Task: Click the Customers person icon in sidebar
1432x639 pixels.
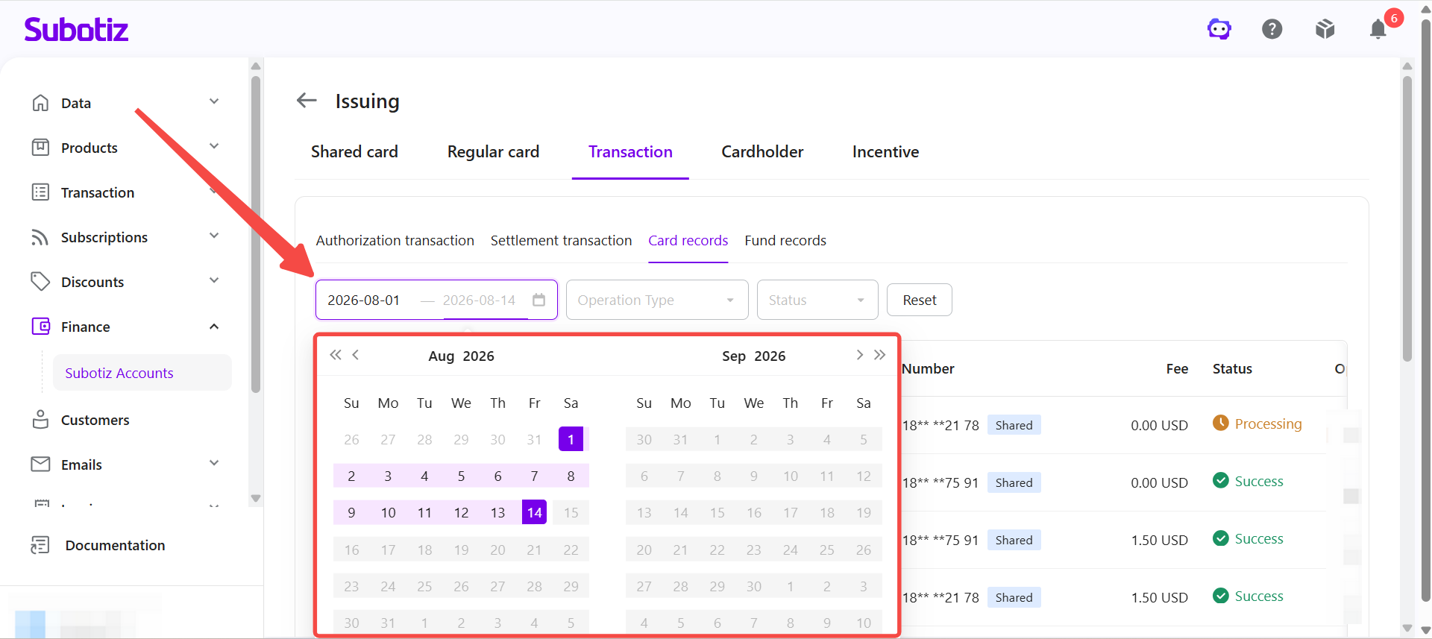Action: click(x=40, y=420)
